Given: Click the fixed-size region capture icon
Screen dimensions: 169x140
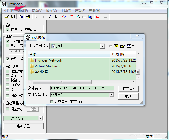Looking at the screenshot, I should (x=98, y=16).
